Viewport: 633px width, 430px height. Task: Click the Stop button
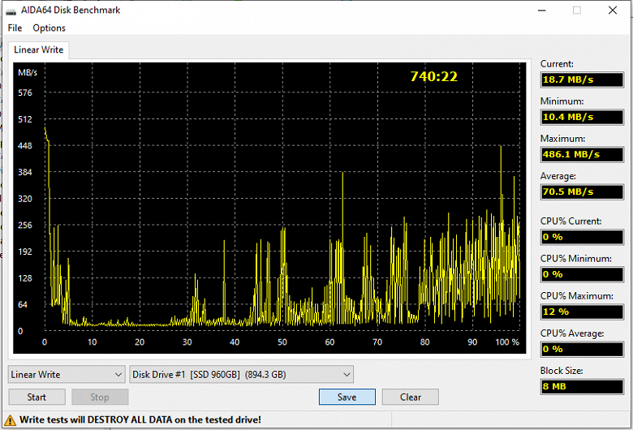[x=100, y=397]
